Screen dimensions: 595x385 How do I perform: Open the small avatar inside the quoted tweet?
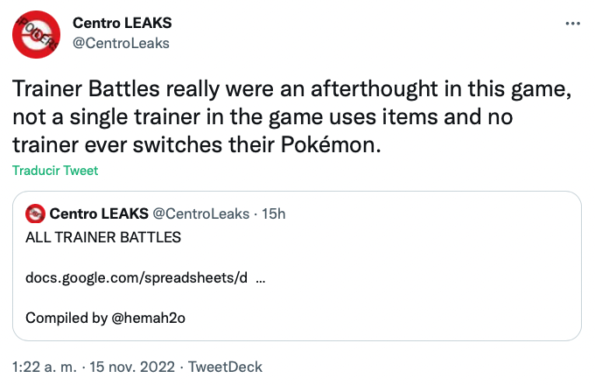(x=35, y=213)
